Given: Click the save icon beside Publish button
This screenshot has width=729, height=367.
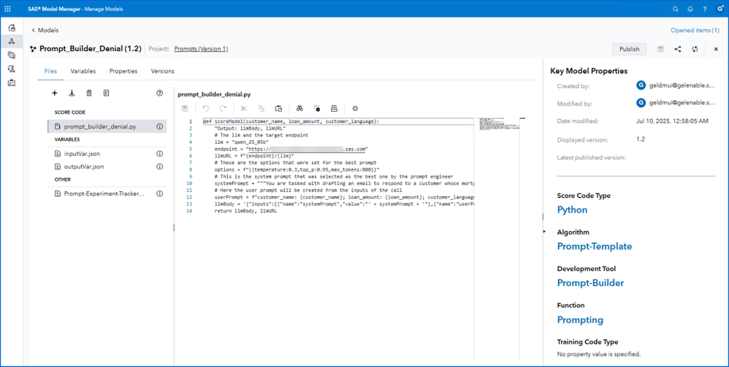Looking at the screenshot, I should tap(660, 49).
